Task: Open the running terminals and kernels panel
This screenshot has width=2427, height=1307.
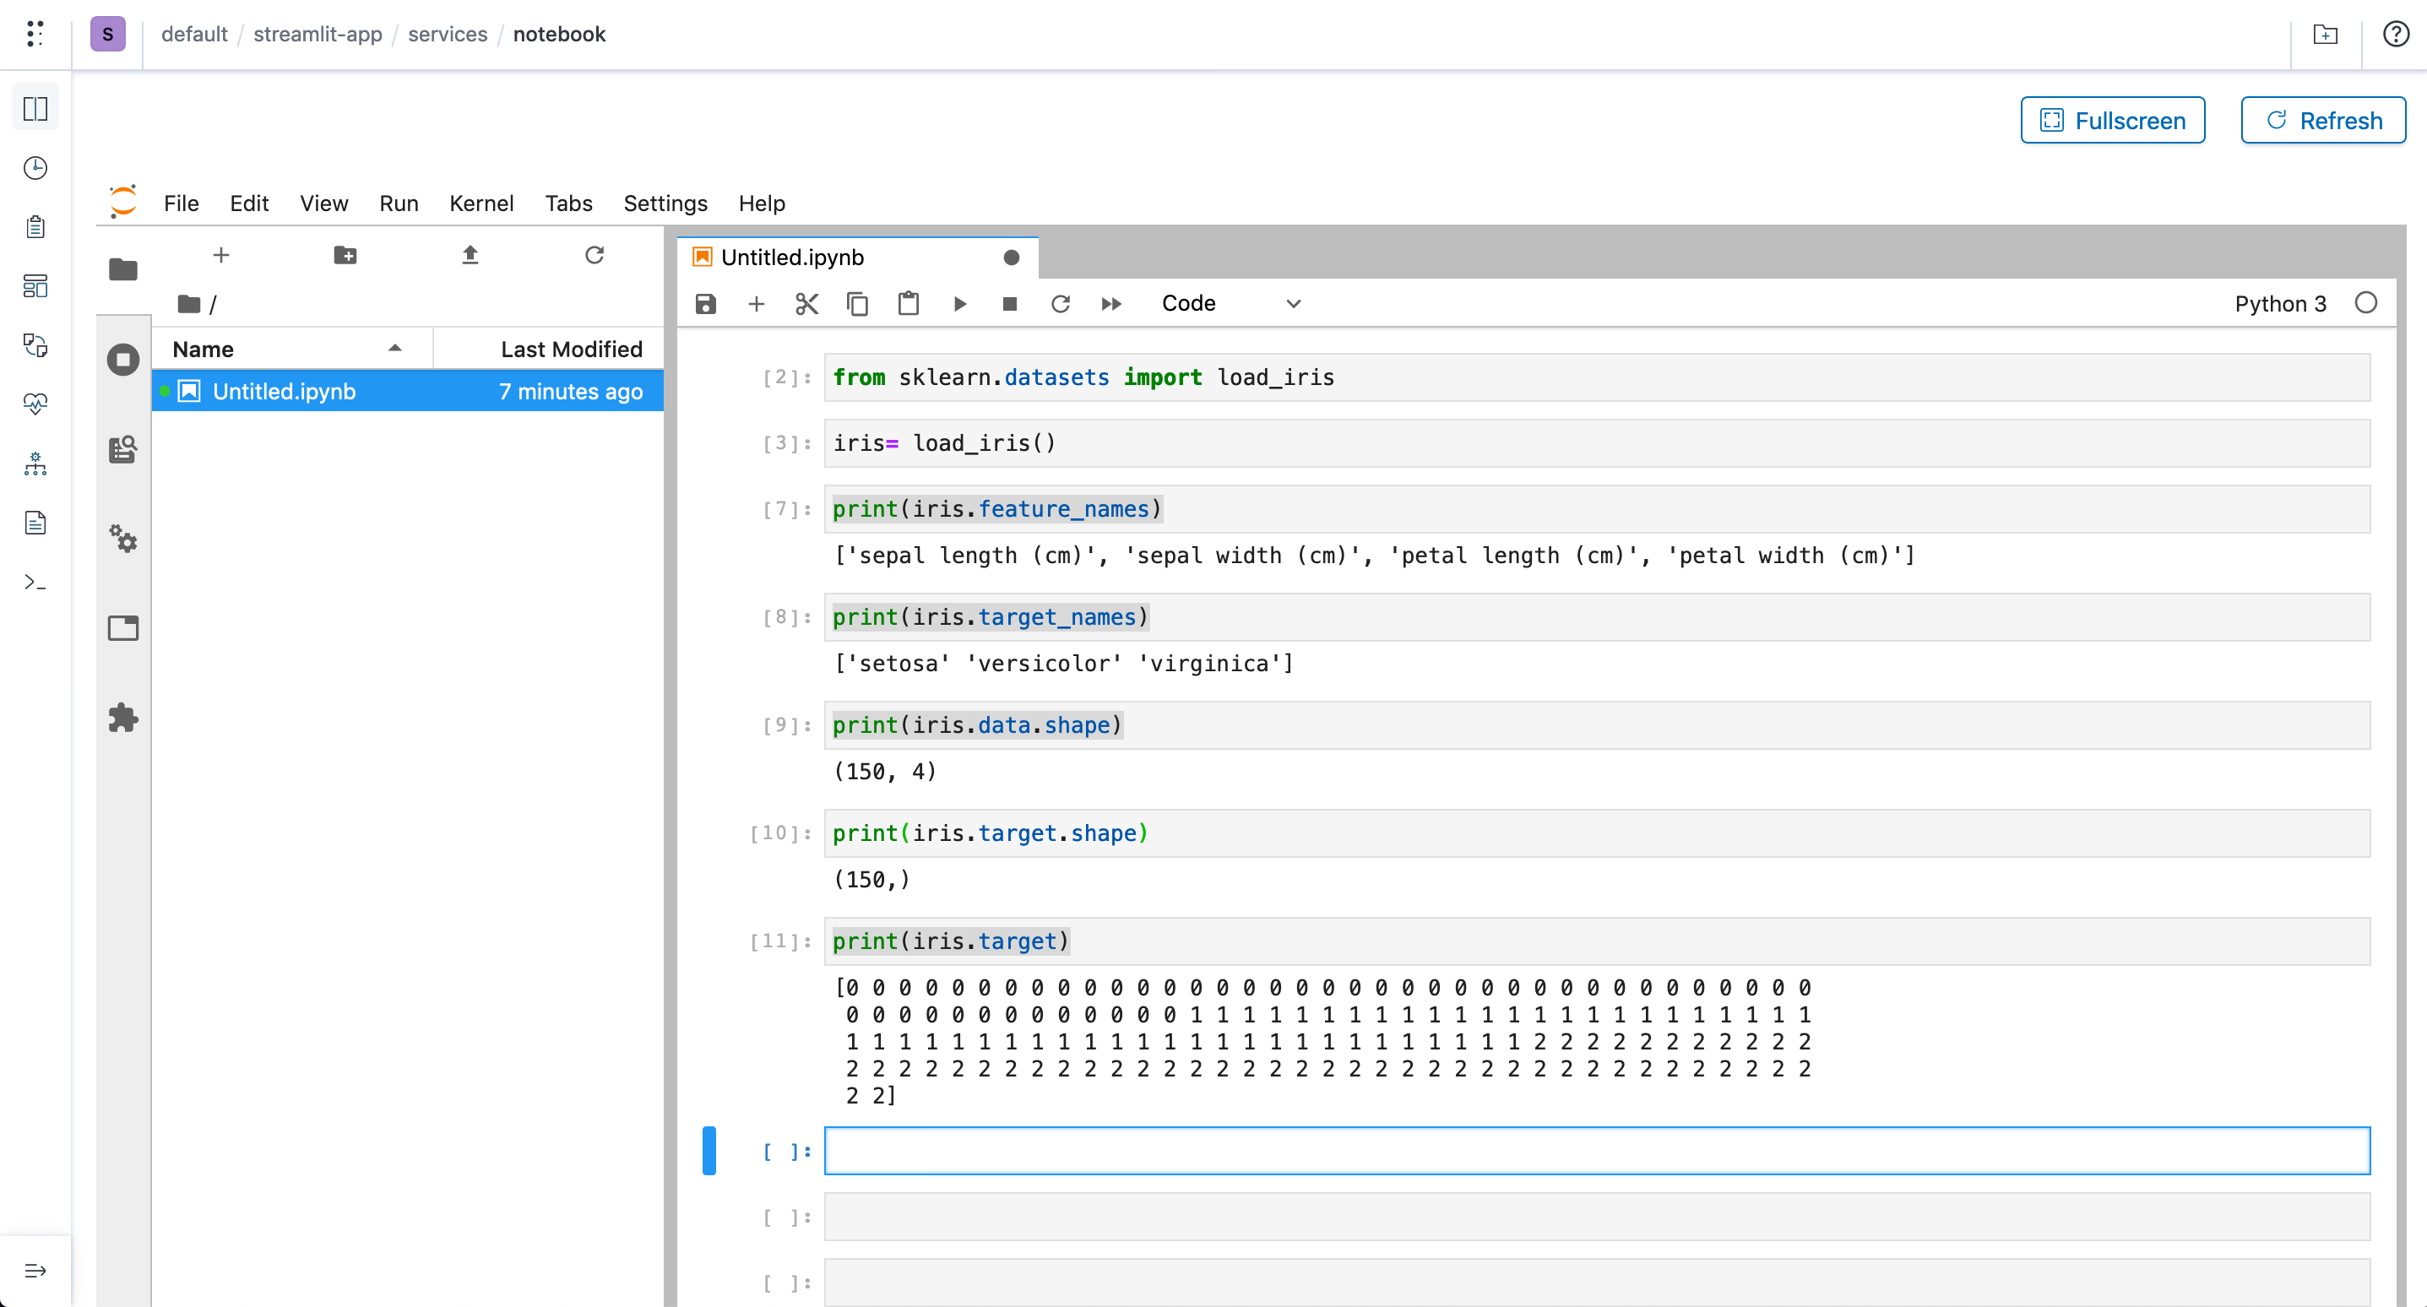Action: (123, 359)
